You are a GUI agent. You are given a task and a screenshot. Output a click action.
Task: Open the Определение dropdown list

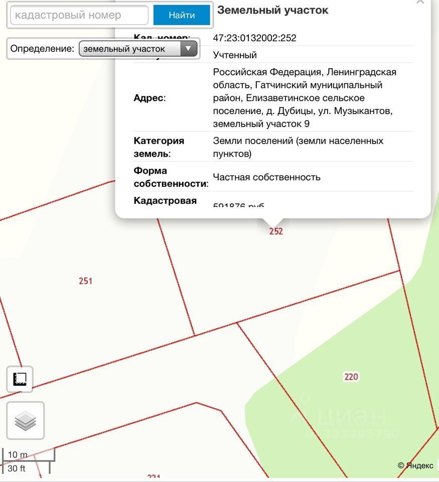point(138,49)
